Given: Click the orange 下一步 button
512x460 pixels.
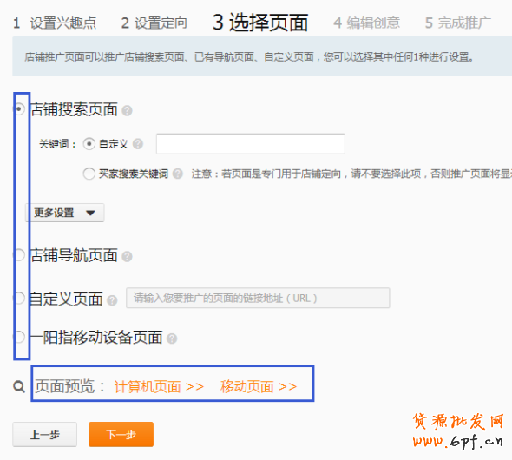Looking at the screenshot, I should coord(121,435).
